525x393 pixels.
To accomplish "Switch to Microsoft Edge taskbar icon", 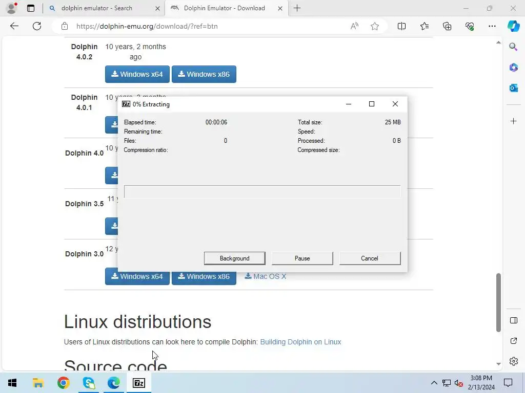I will coord(114,383).
